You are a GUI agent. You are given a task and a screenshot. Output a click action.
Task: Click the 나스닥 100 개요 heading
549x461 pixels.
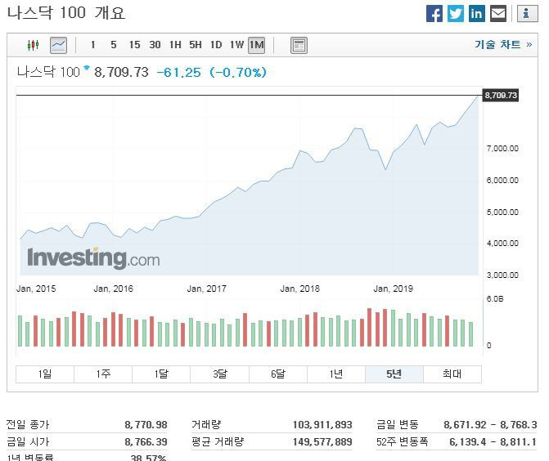point(66,13)
